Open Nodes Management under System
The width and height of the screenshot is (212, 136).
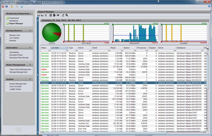coord(16,84)
